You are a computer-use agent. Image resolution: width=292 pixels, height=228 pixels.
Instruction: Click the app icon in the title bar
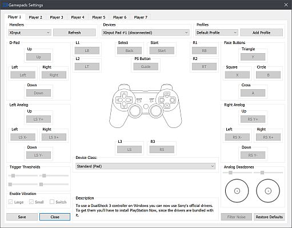pos(5,5)
